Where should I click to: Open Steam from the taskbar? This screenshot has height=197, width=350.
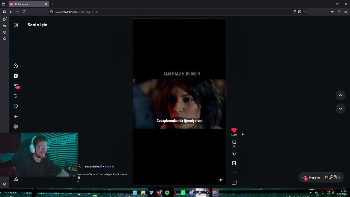pyautogui.click(x=199, y=193)
